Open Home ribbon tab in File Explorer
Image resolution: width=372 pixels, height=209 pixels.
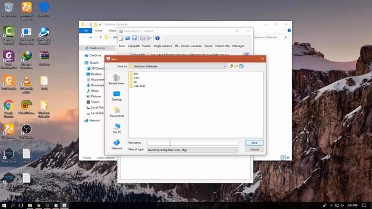coord(99,31)
